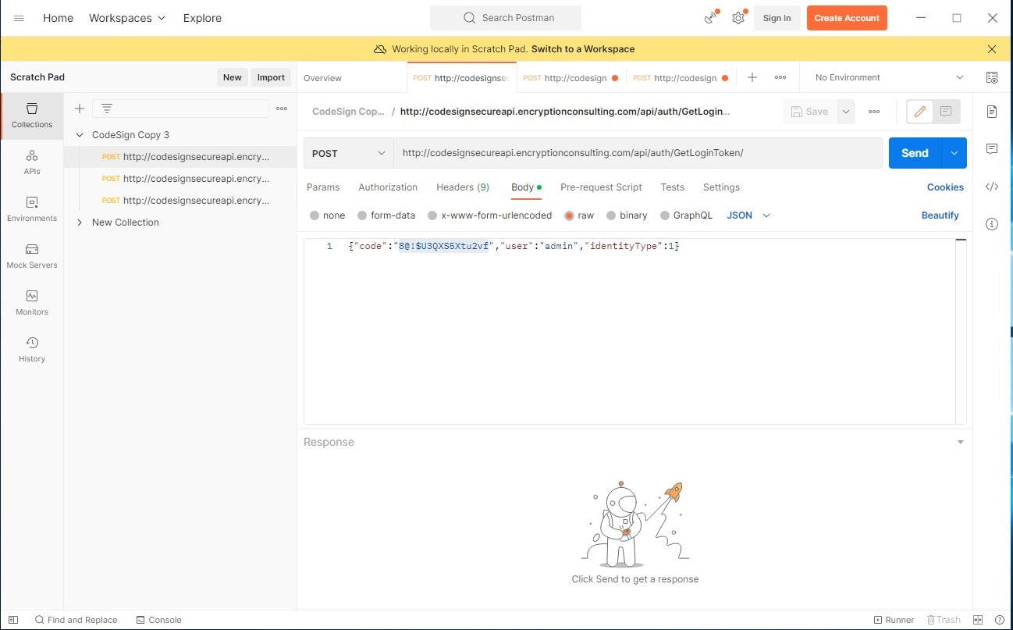Open the Pre-request Script tab
The width and height of the screenshot is (1013, 630).
pos(601,187)
